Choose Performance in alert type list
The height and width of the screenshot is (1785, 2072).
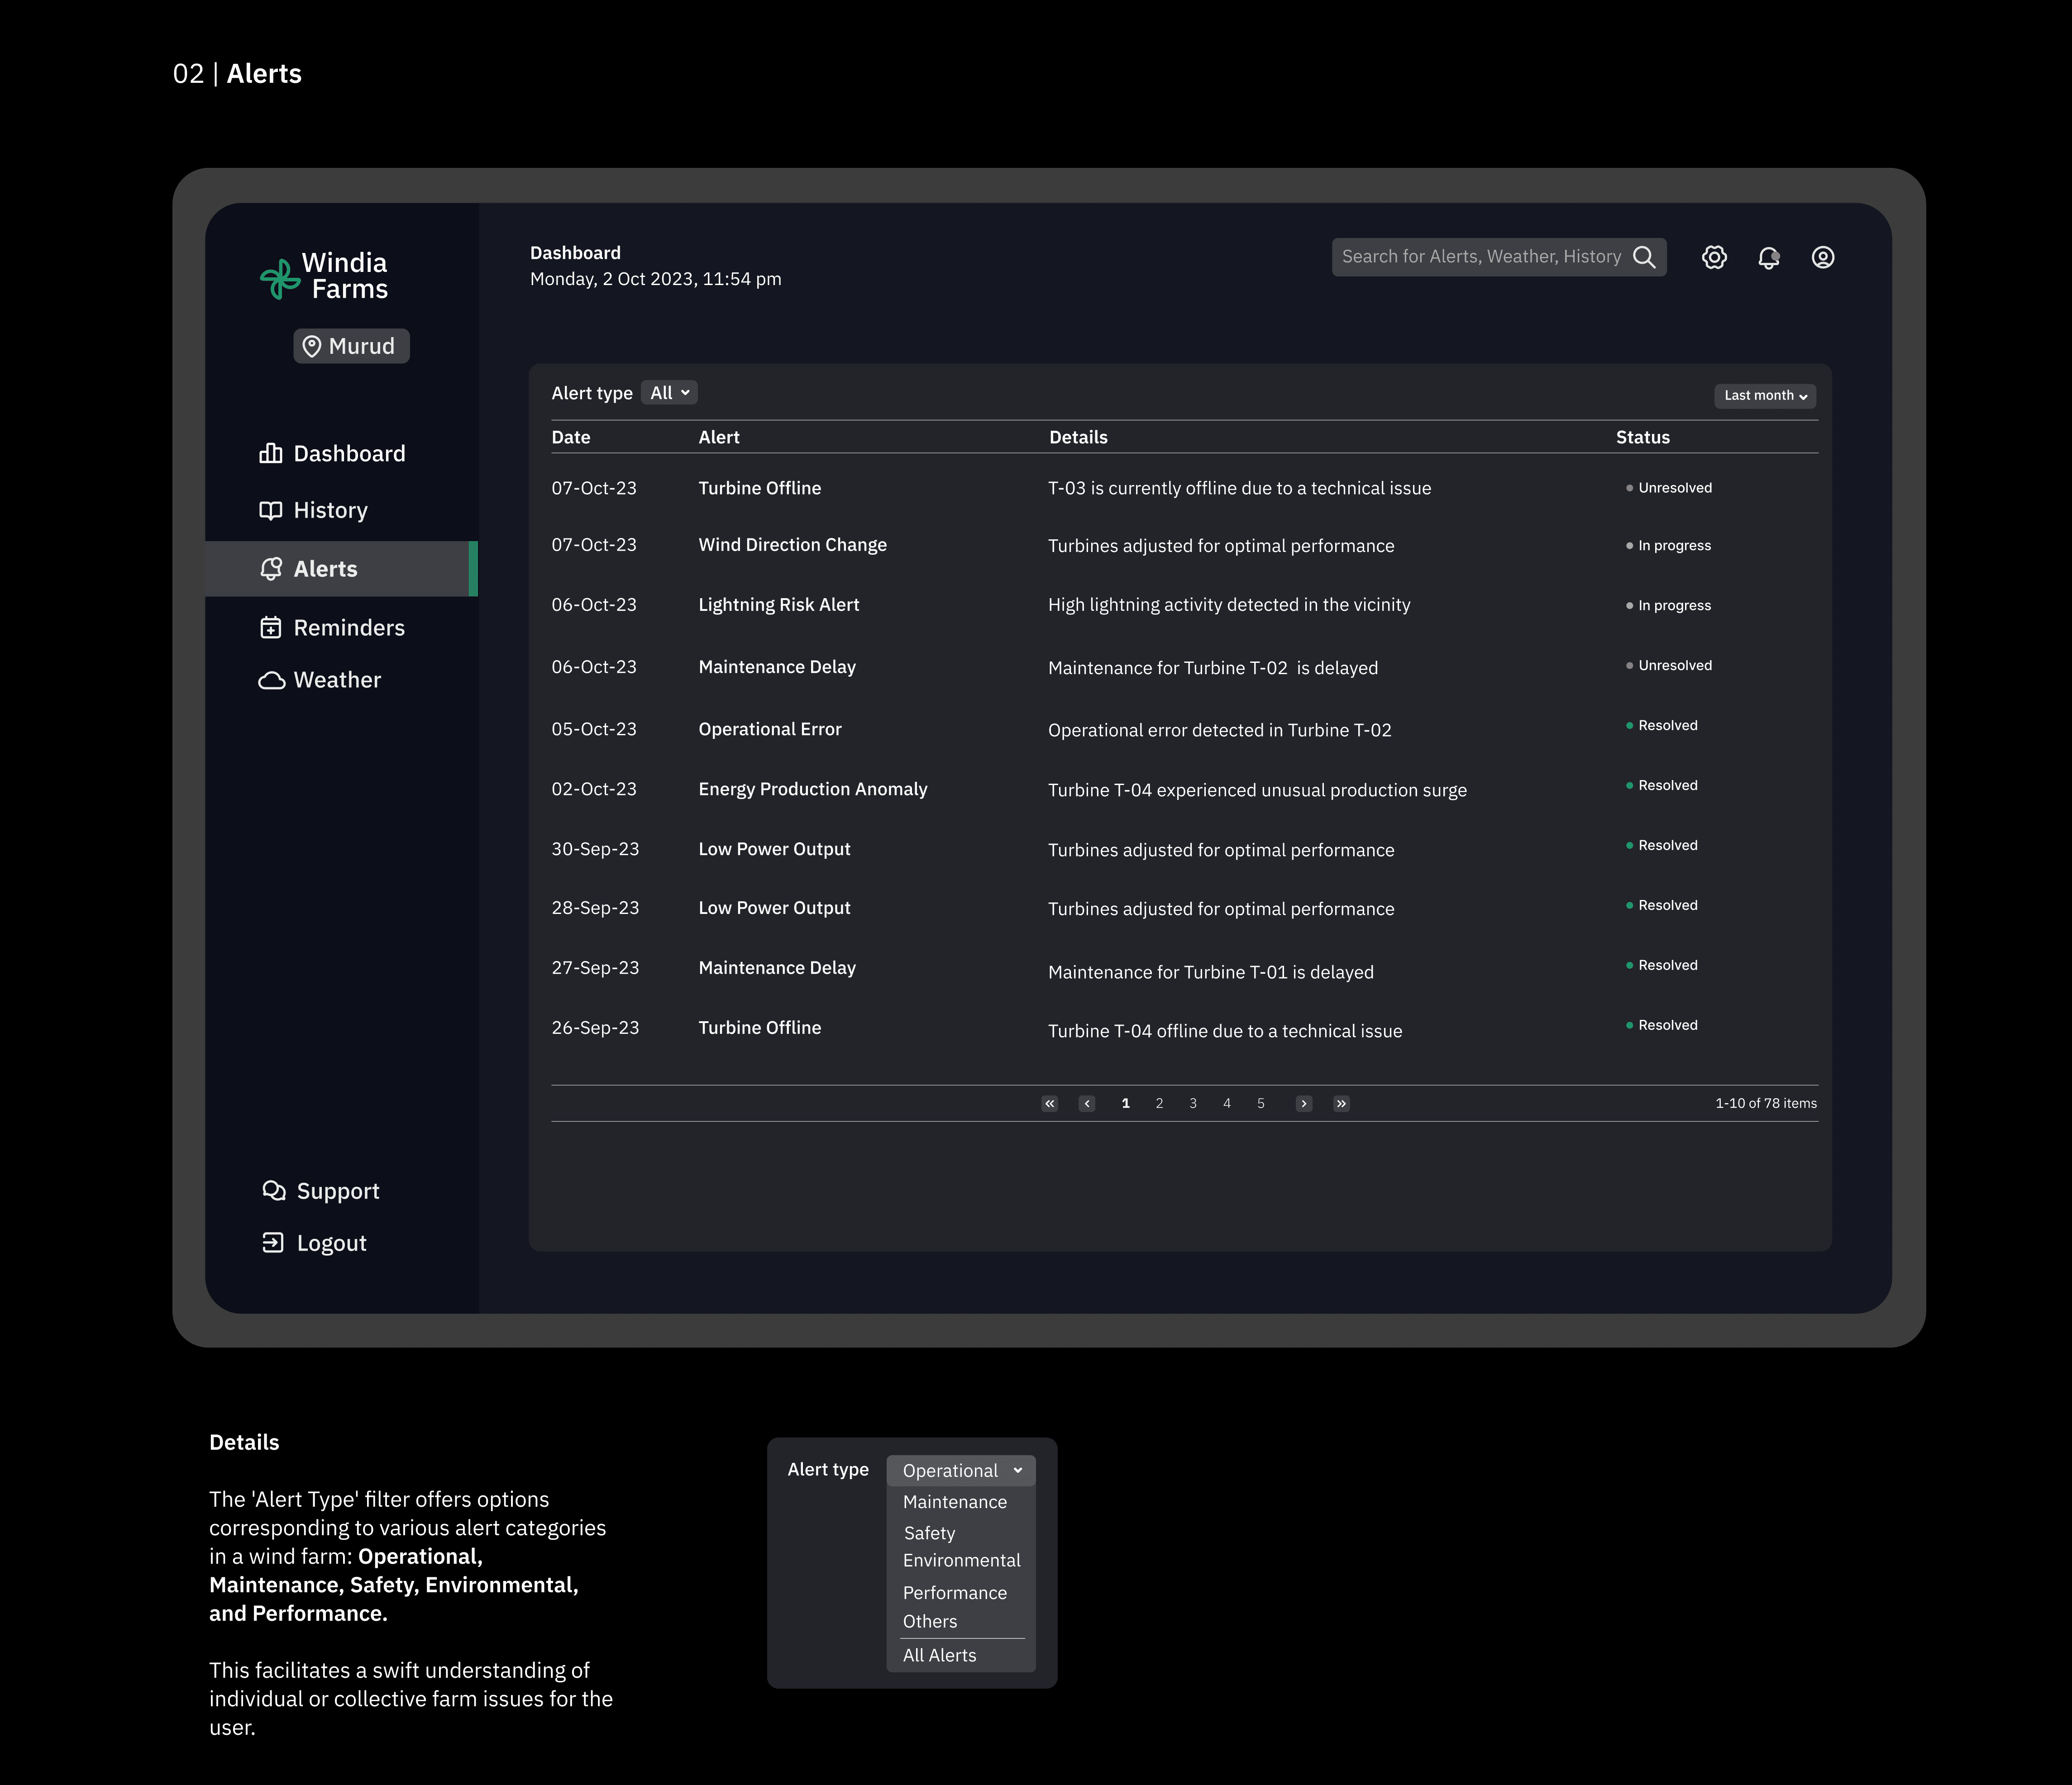(955, 1593)
